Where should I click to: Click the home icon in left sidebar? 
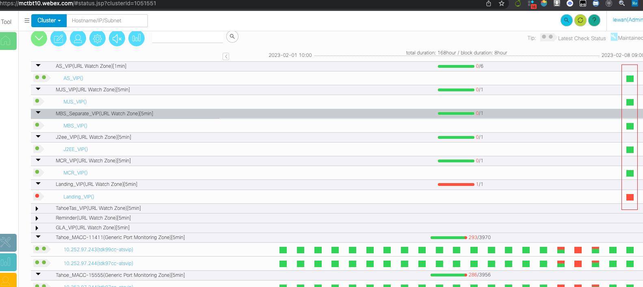click(x=6, y=41)
